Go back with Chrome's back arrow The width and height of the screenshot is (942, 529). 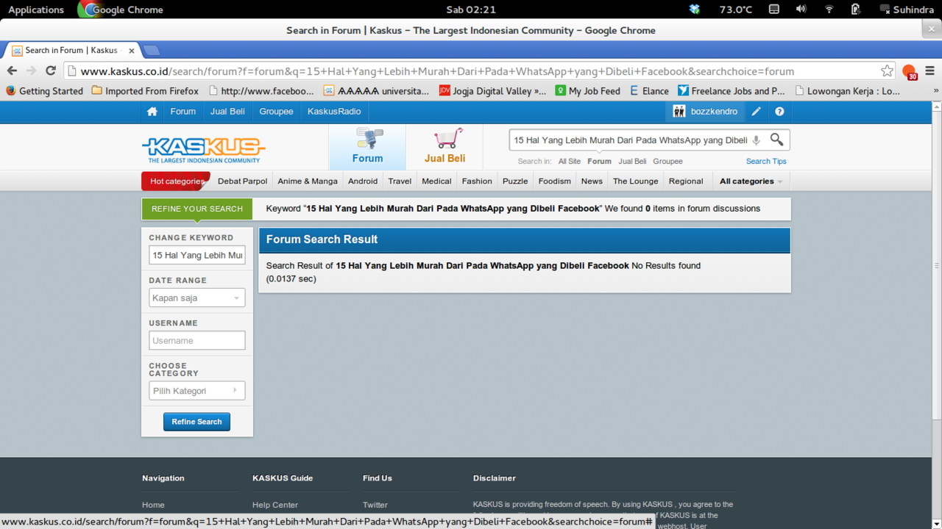pyautogui.click(x=12, y=71)
